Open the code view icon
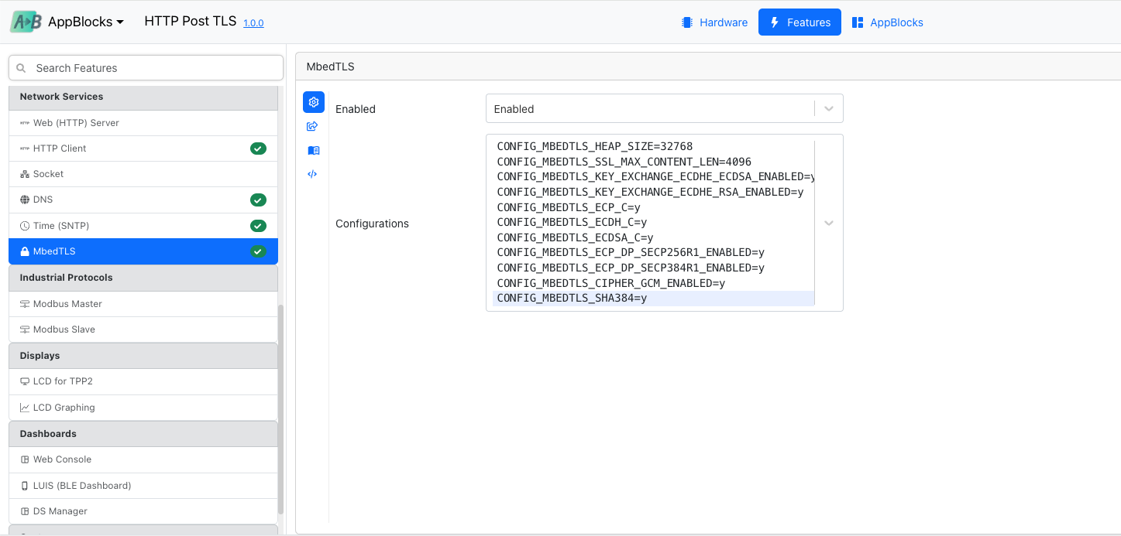 [x=312, y=174]
